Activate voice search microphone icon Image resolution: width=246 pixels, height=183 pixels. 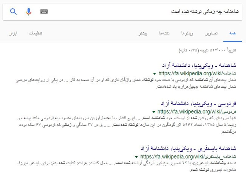[x=29, y=12]
